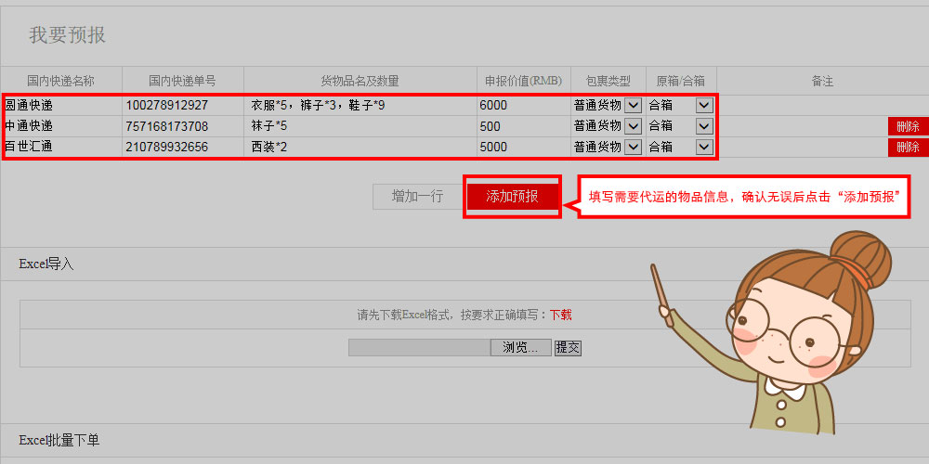Image resolution: width=929 pixels, height=464 pixels.
Task: Click the 增加一行 button
Action: pos(417,197)
